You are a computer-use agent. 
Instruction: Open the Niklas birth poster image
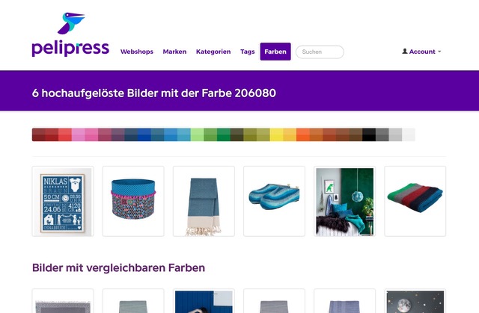point(63,201)
